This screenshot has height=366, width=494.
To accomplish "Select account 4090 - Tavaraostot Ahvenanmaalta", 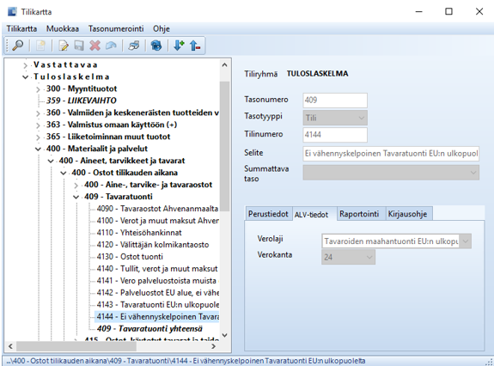I will pos(157,209).
